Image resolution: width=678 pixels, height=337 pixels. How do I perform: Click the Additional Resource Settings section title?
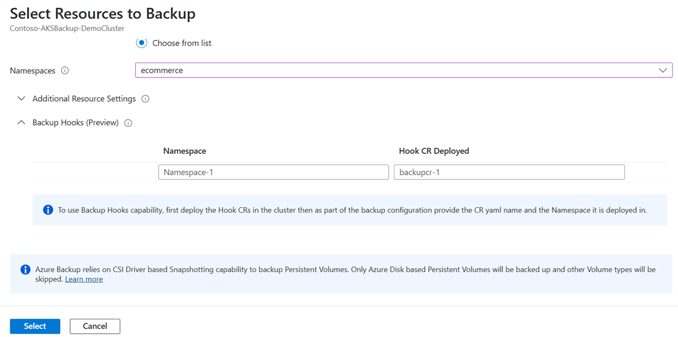point(84,98)
